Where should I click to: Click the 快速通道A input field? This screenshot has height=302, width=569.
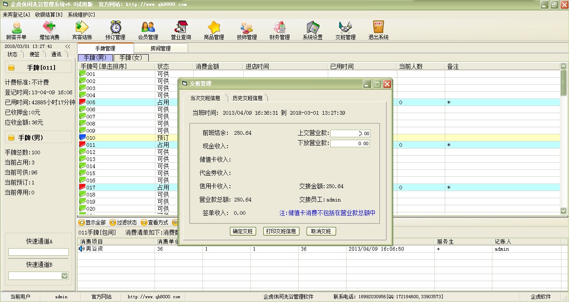click(38, 252)
